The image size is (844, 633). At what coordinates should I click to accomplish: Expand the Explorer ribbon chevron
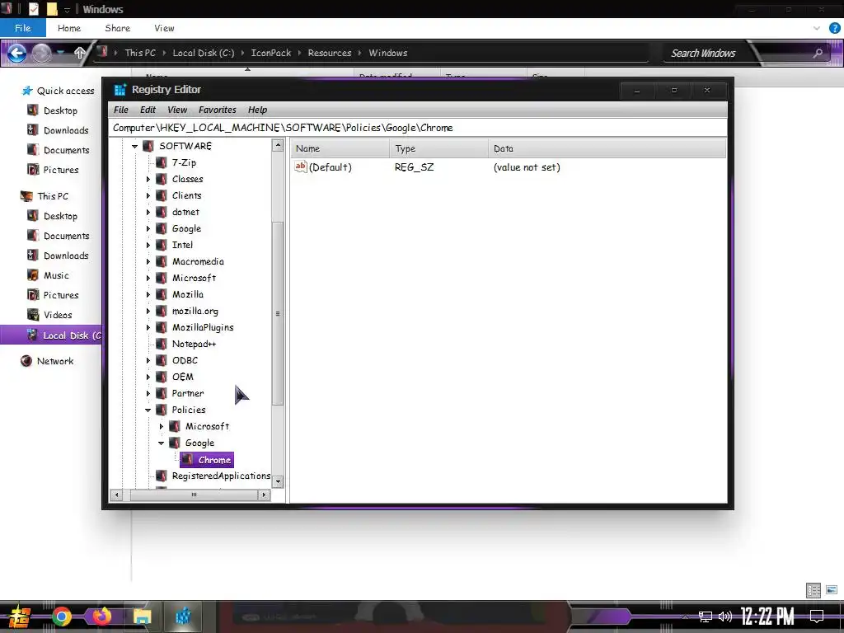pyautogui.click(x=817, y=28)
